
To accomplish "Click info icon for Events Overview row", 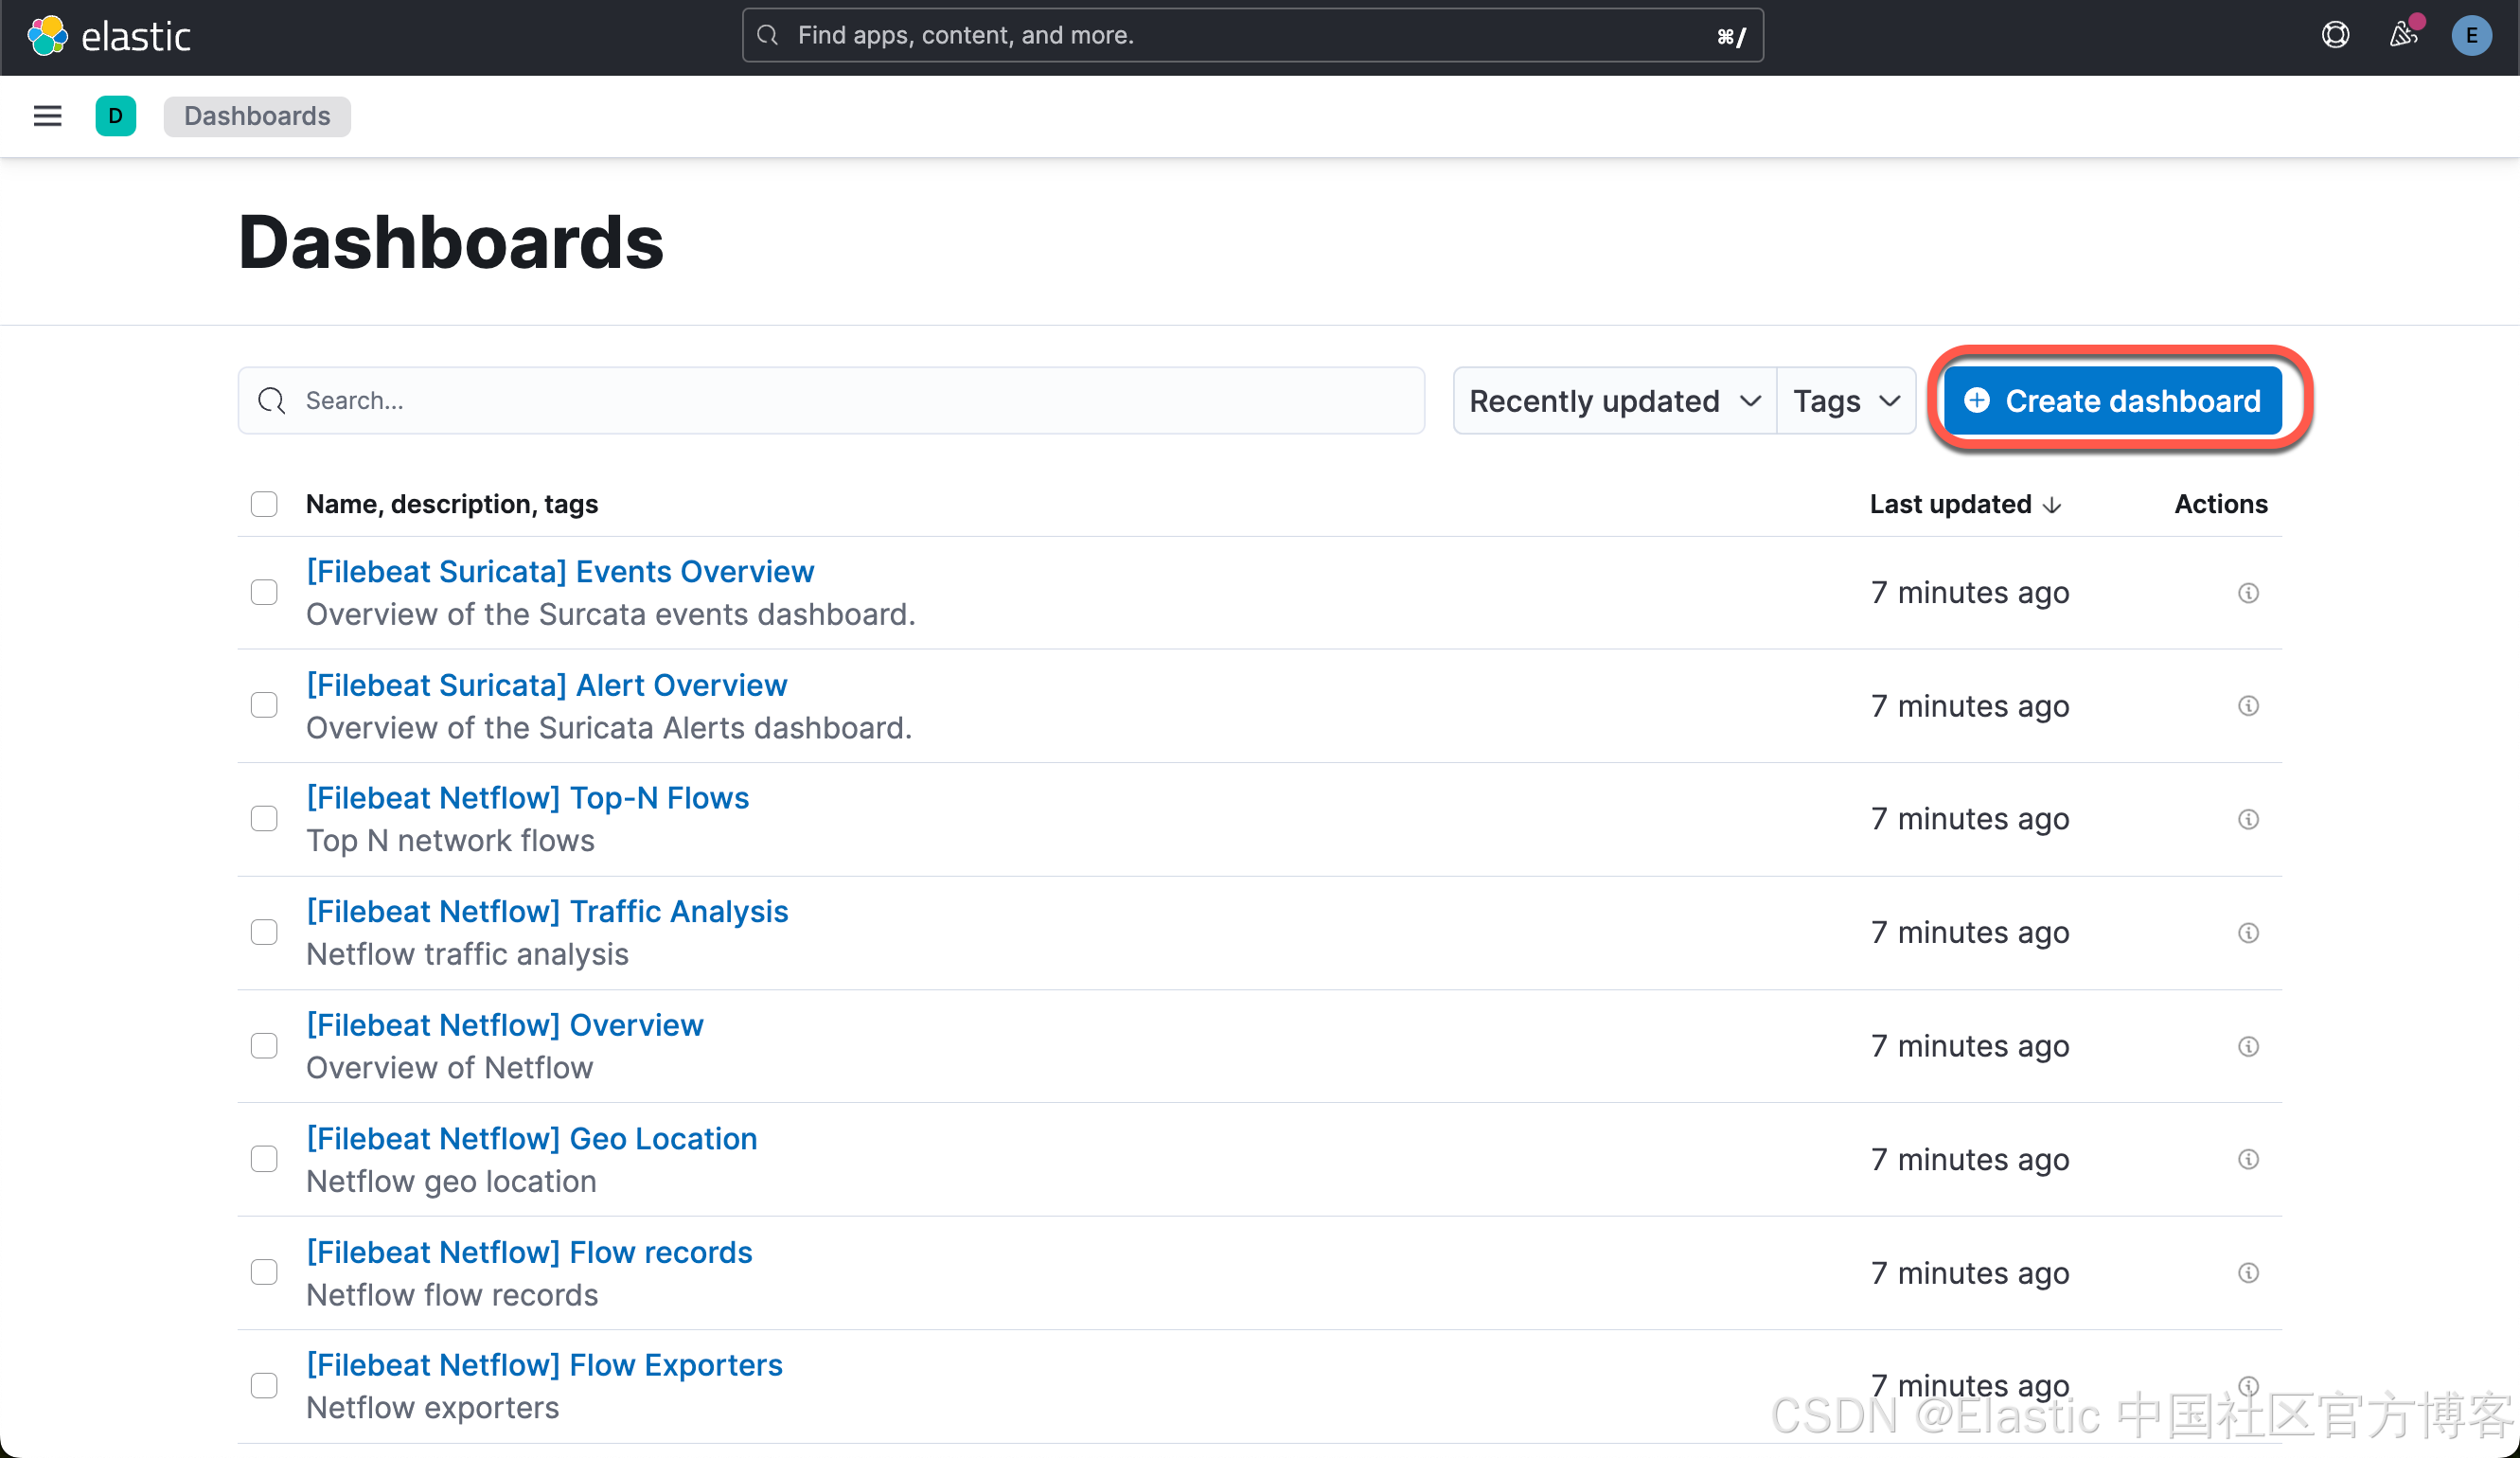I will coord(2248,593).
